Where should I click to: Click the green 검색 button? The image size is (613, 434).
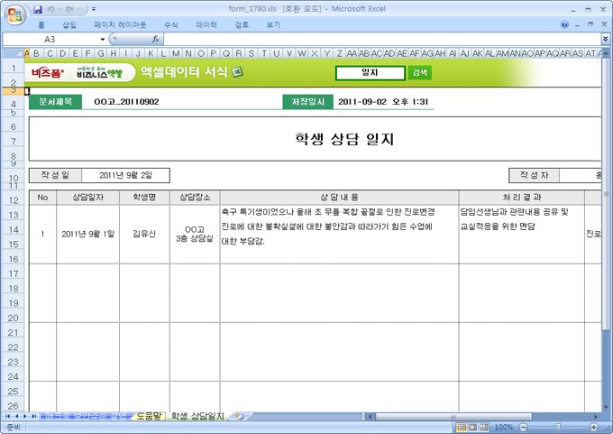(x=419, y=72)
